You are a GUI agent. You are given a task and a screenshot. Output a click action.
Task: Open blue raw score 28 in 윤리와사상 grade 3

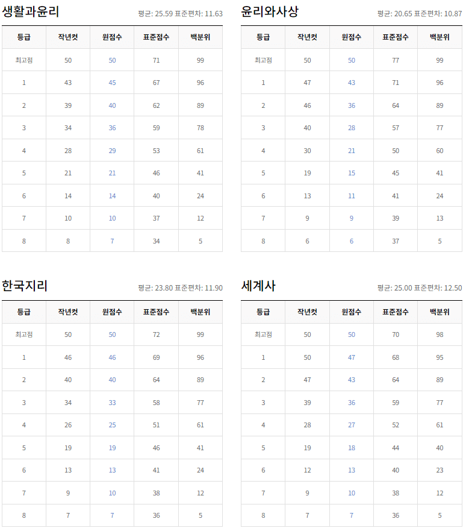(352, 128)
